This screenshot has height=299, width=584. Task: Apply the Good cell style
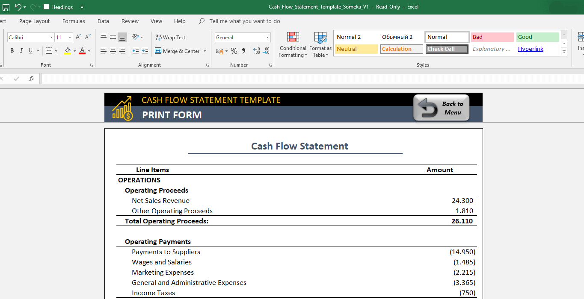pyautogui.click(x=538, y=37)
